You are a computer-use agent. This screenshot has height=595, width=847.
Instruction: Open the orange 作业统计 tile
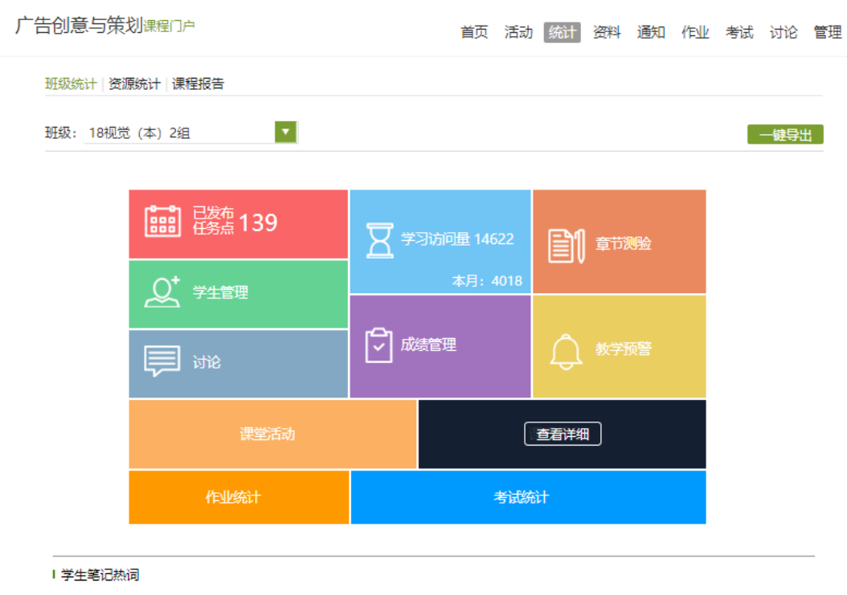(233, 497)
